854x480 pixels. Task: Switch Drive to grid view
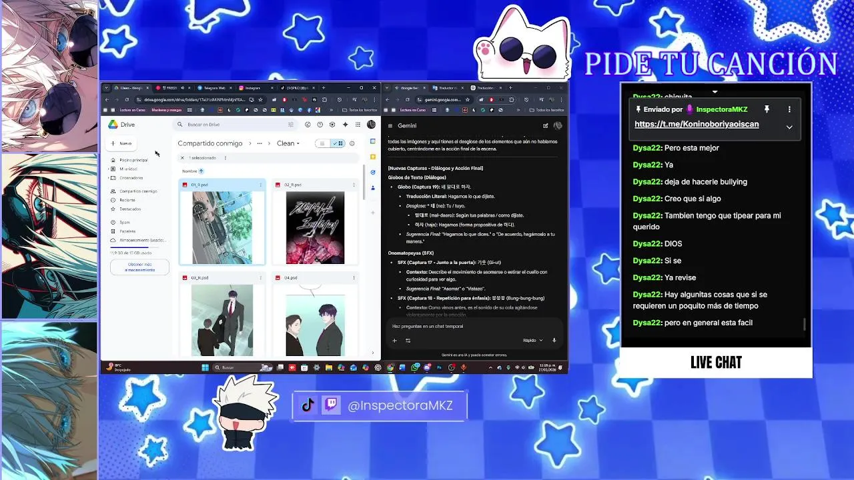coord(339,143)
